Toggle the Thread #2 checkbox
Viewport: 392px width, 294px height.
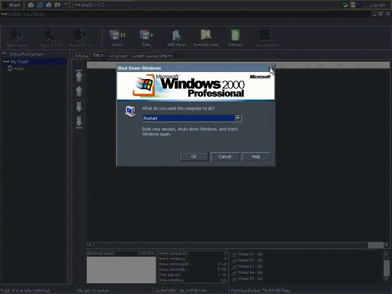234,260
